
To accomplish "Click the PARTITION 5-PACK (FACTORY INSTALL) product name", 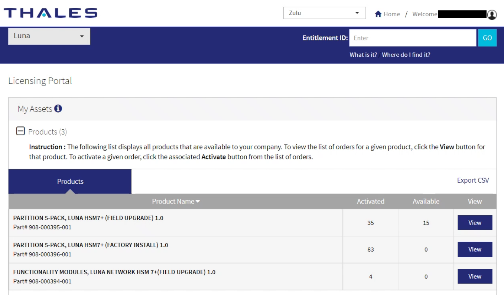I will [91, 245].
